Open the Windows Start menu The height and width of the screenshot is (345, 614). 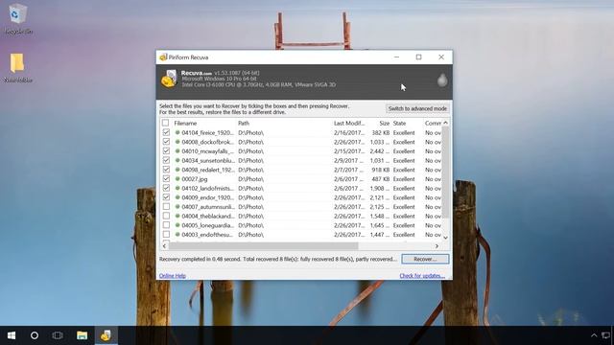click(12, 335)
